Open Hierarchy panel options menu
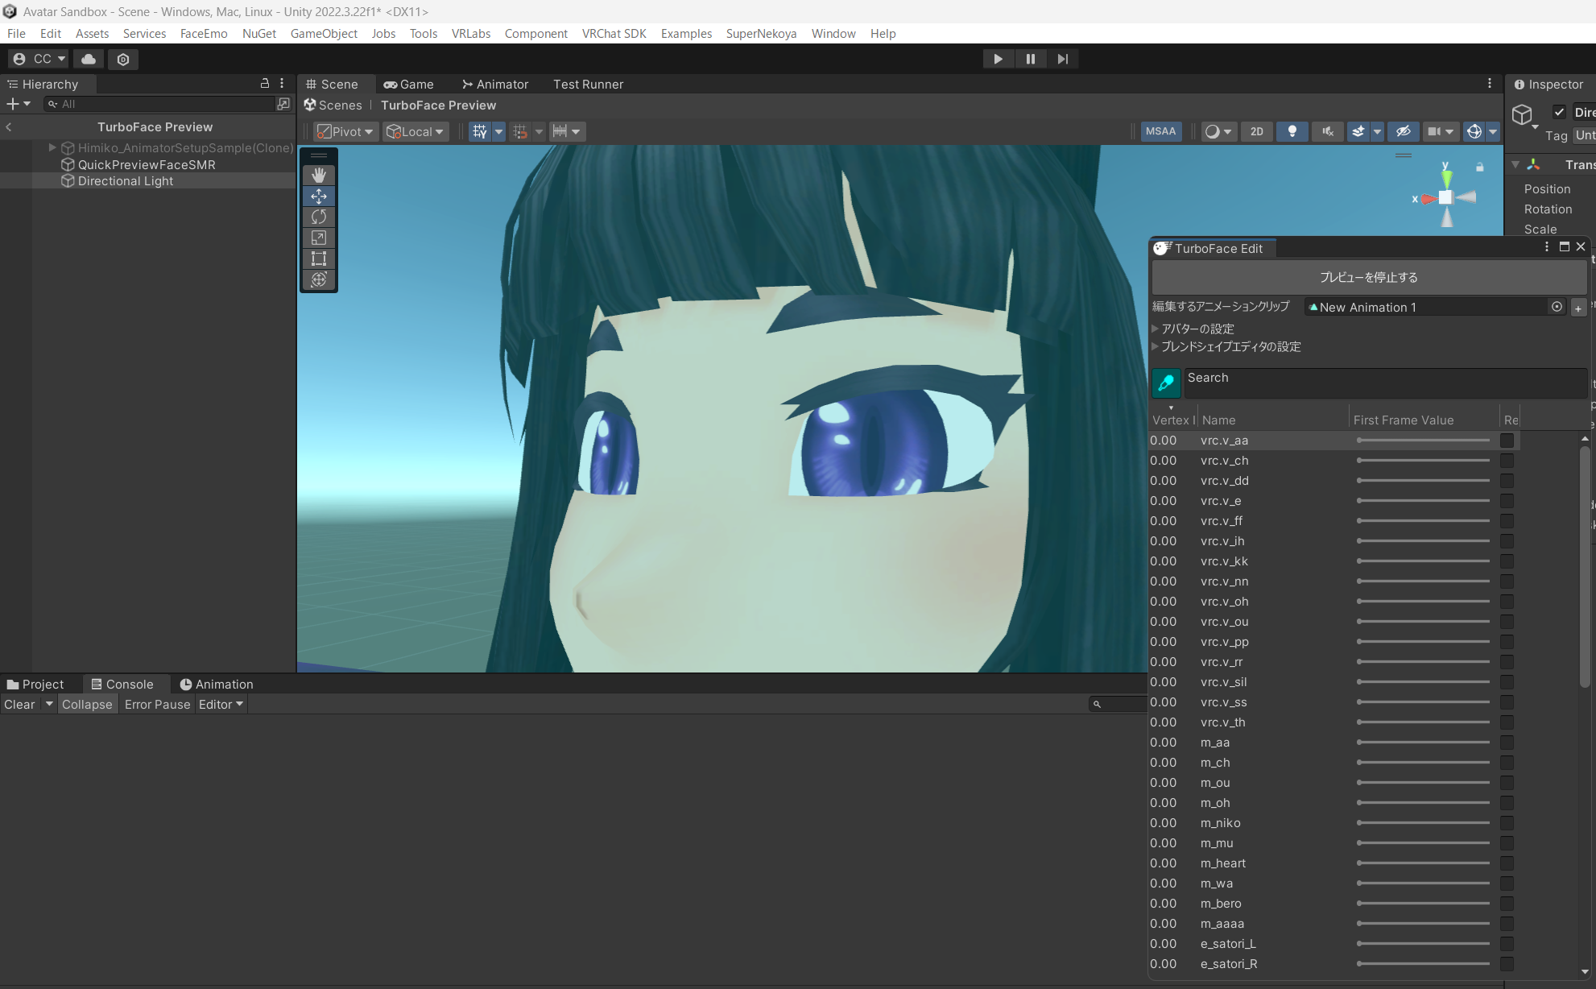The image size is (1596, 989). click(x=282, y=84)
